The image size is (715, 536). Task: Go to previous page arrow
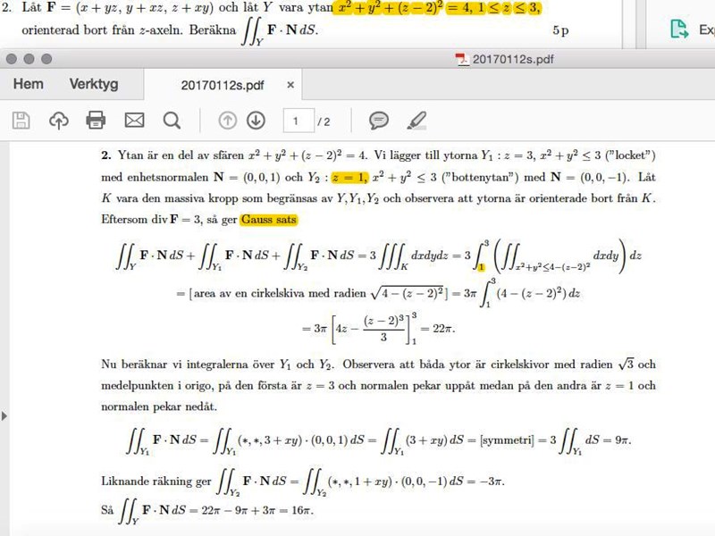(x=228, y=121)
